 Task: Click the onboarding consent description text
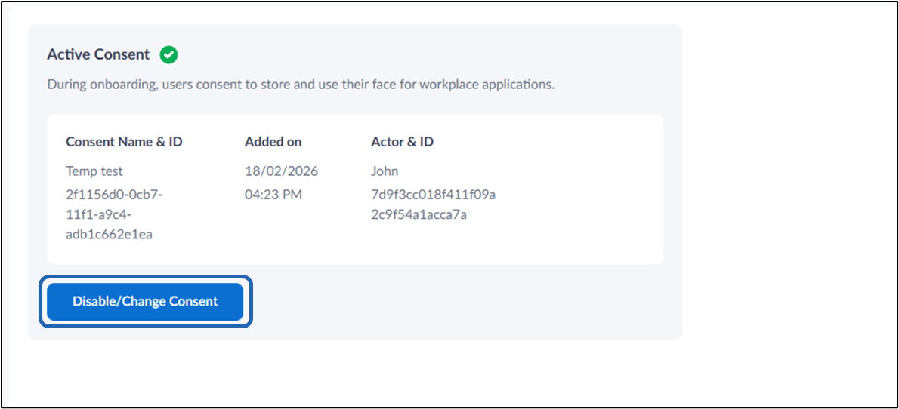tap(301, 85)
